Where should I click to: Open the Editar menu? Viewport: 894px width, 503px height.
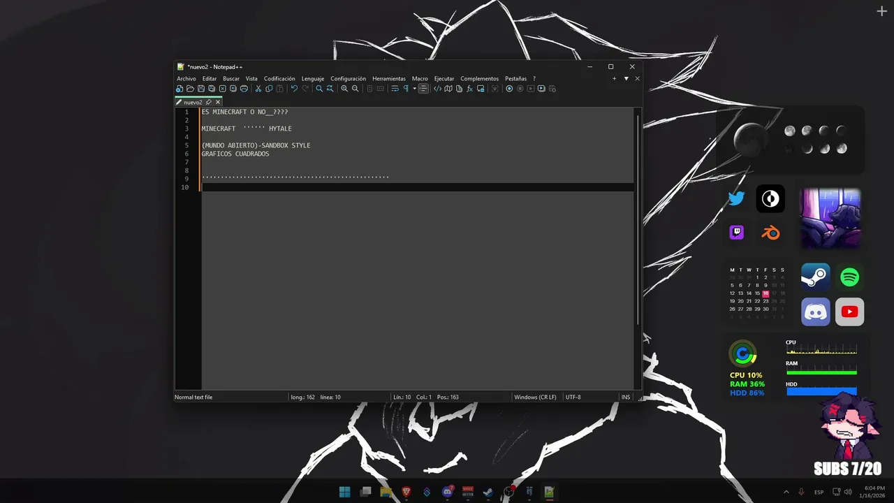210,79
